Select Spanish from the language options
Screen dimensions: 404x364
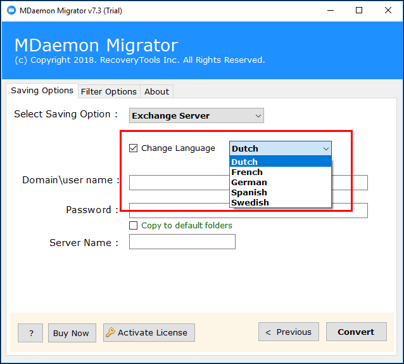pos(249,192)
